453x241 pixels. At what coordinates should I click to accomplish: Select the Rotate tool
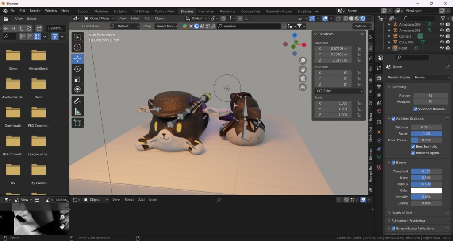(77, 69)
